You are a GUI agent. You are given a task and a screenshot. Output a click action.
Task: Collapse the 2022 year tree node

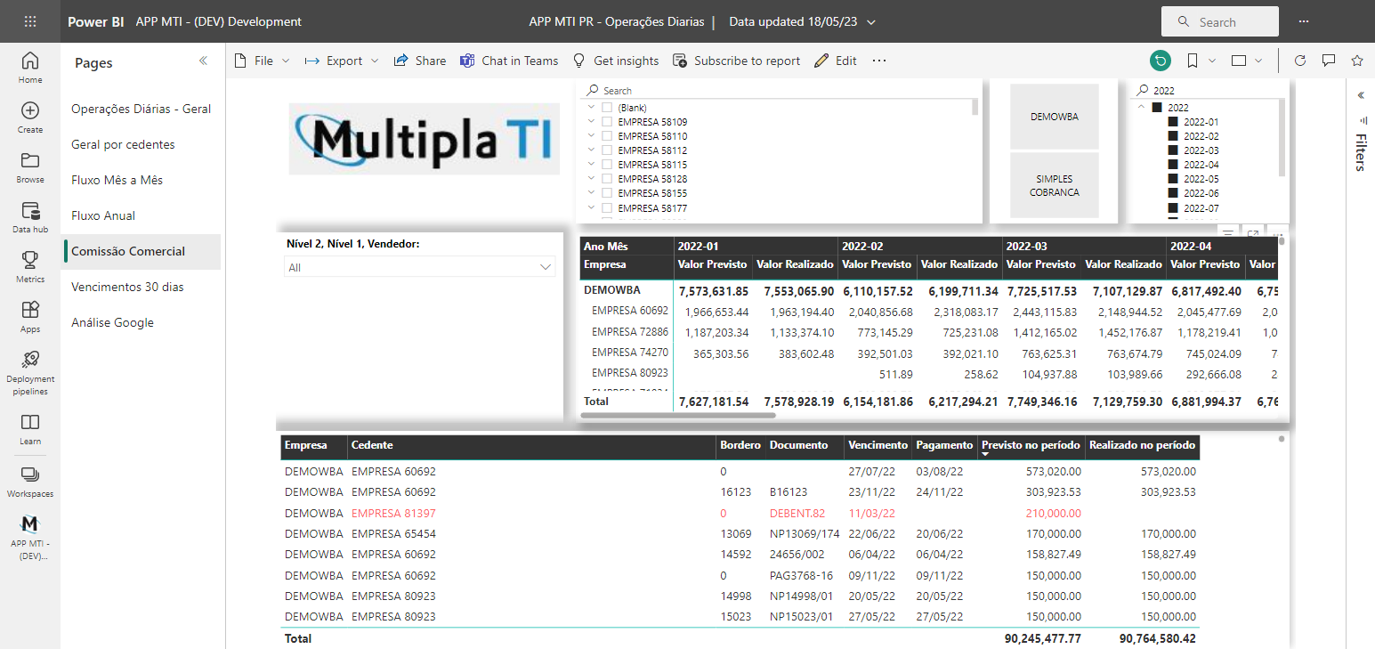[x=1142, y=107]
